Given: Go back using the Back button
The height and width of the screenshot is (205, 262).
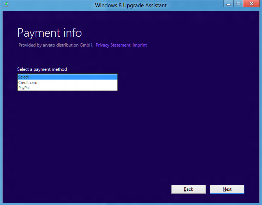Looking at the screenshot, I should pyautogui.click(x=188, y=189).
